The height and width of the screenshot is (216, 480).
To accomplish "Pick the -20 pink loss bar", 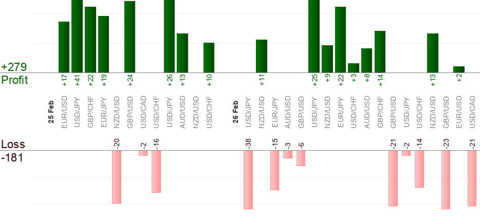I will [117, 177].
